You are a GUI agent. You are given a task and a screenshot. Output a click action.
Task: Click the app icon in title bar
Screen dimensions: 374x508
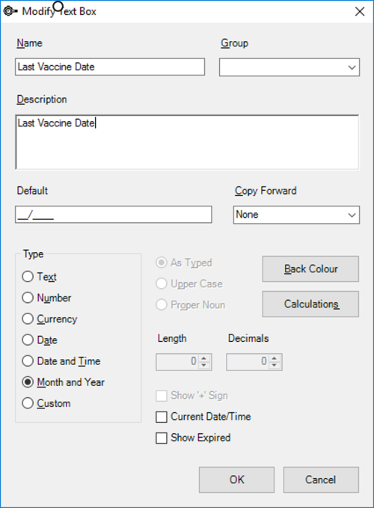click(x=10, y=11)
